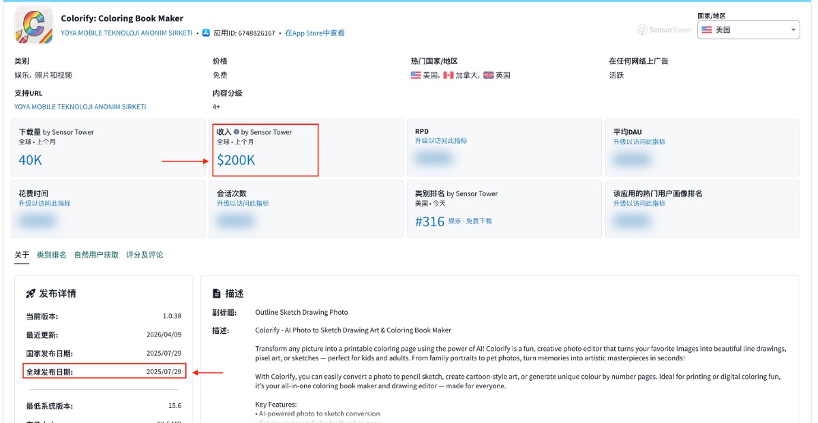Click the subtitle Outline Sketch Drawing Photo
The height and width of the screenshot is (423, 818).
[x=301, y=313]
